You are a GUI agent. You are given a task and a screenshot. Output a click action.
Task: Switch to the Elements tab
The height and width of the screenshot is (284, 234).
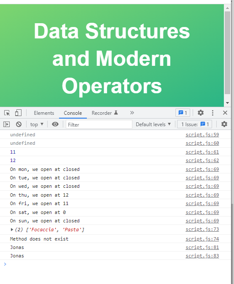click(x=44, y=113)
